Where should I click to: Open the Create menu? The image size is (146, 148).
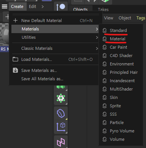(x=17, y=6)
